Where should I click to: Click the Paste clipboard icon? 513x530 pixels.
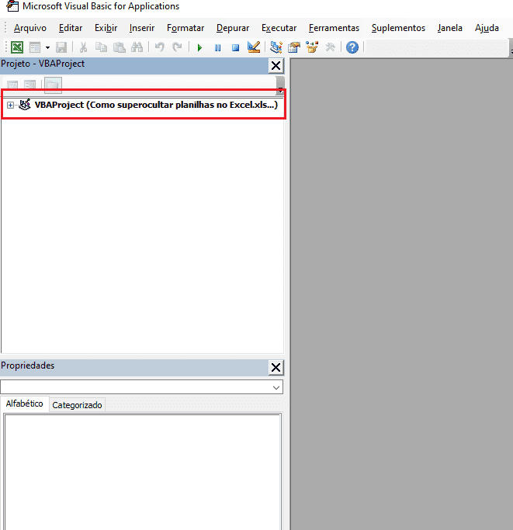119,47
